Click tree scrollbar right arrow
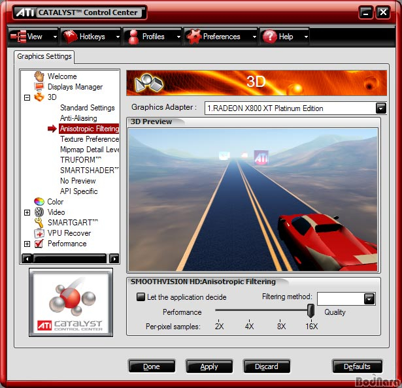Image resolution: width=402 pixels, height=388 pixels. coord(114,259)
